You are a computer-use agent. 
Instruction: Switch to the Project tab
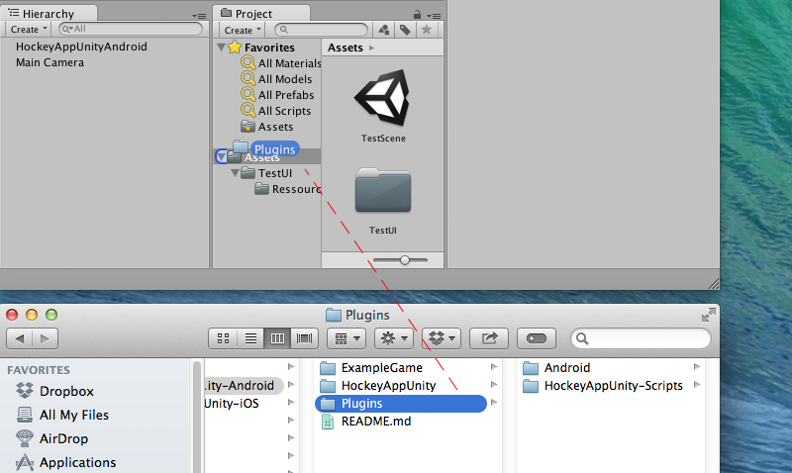coord(261,13)
